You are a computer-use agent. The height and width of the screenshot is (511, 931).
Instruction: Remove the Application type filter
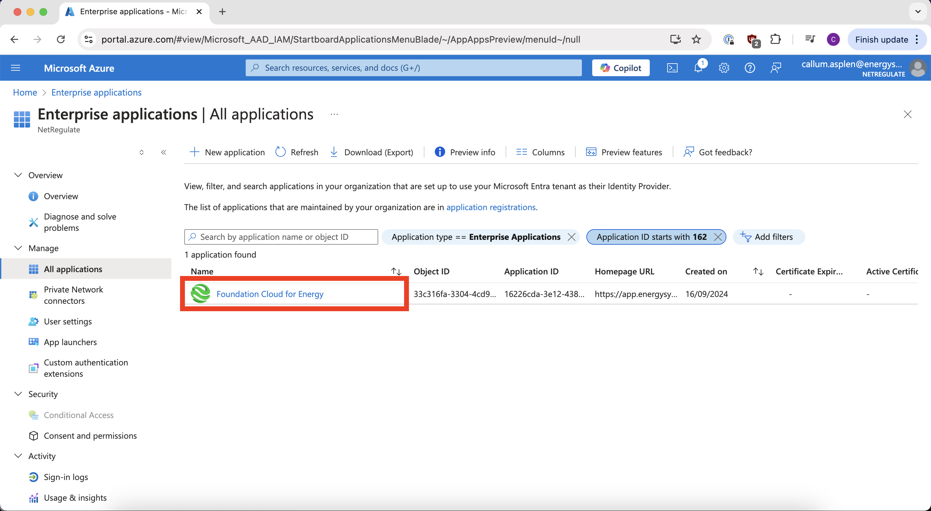572,237
